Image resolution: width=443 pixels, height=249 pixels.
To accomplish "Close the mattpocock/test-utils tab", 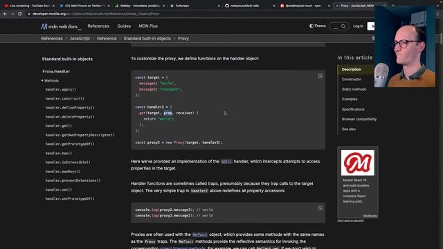I will (x=274, y=6).
